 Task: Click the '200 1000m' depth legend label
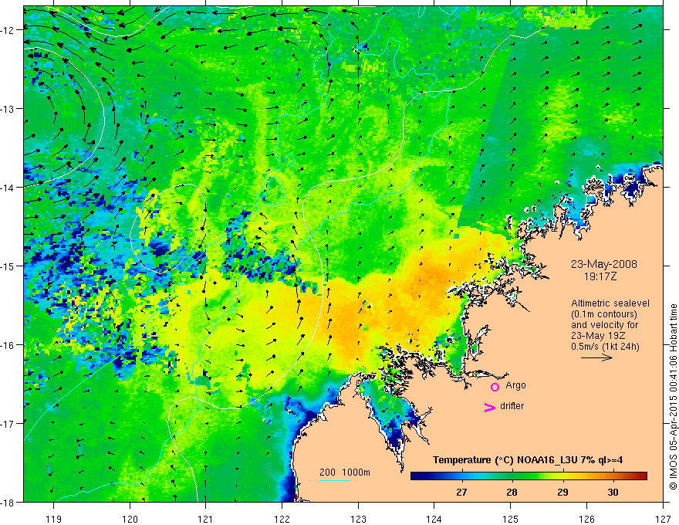point(345,472)
